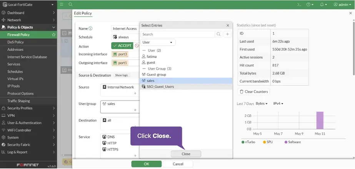Click the hamburger menu icon in top bar
Viewport: 355px width, 169px height.
[62, 4]
